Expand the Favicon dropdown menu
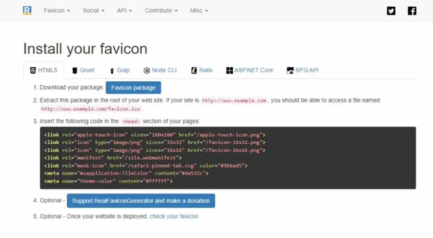433x238 pixels. pyautogui.click(x=57, y=11)
